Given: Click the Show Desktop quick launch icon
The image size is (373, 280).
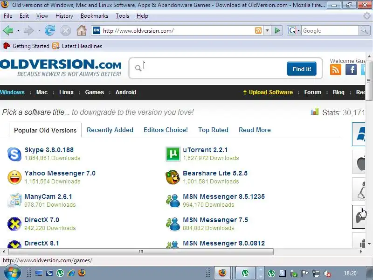Looking at the screenshot, I should click(x=39, y=273).
